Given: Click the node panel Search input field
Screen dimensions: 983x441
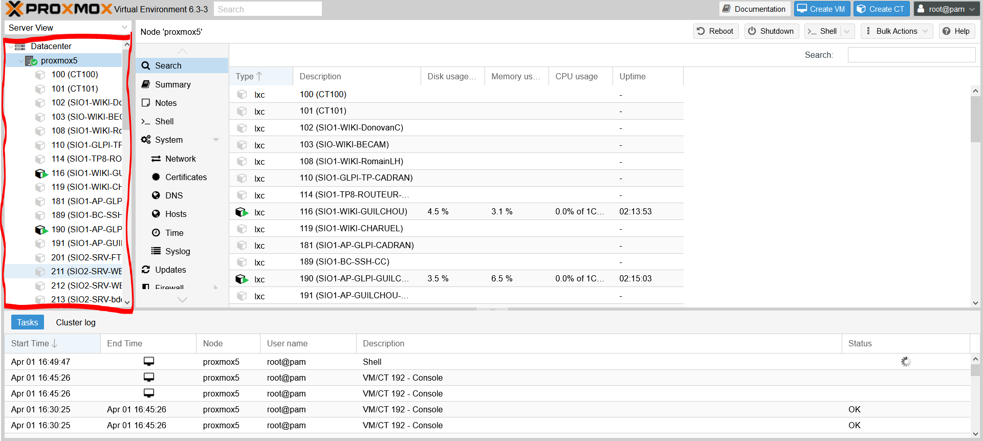Looking at the screenshot, I should coord(911,55).
